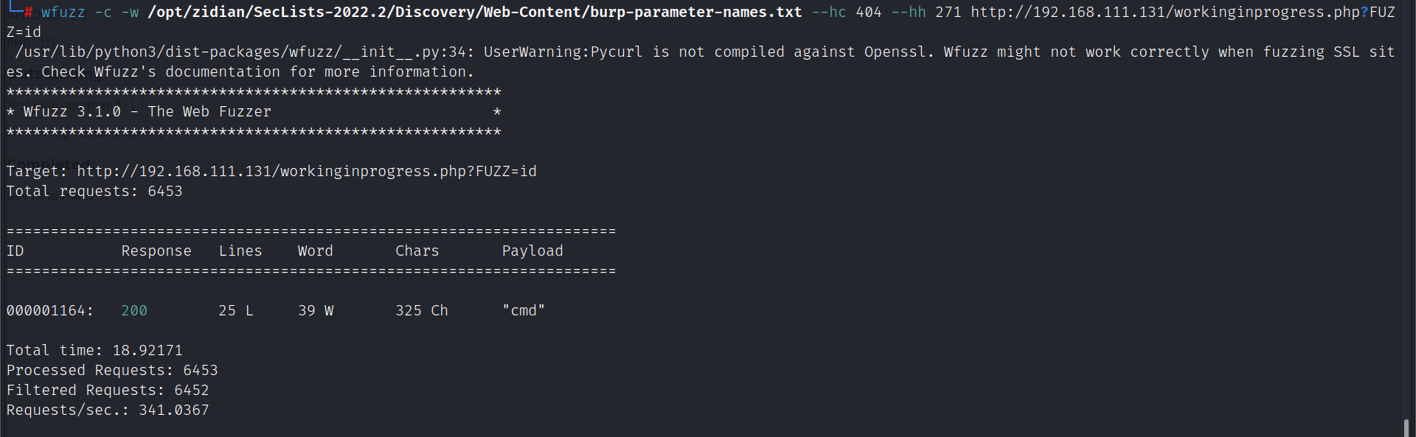1416x437 pixels.
Task: Click the --hc option in the command
Action: pyautogui.click(x=828, y=13)
